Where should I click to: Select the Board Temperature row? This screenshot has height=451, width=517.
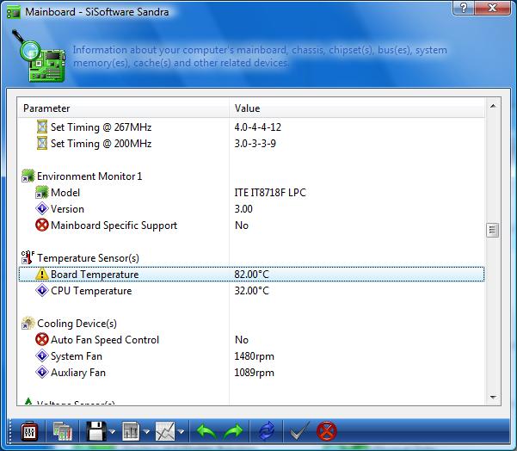[x=251, y=275]
